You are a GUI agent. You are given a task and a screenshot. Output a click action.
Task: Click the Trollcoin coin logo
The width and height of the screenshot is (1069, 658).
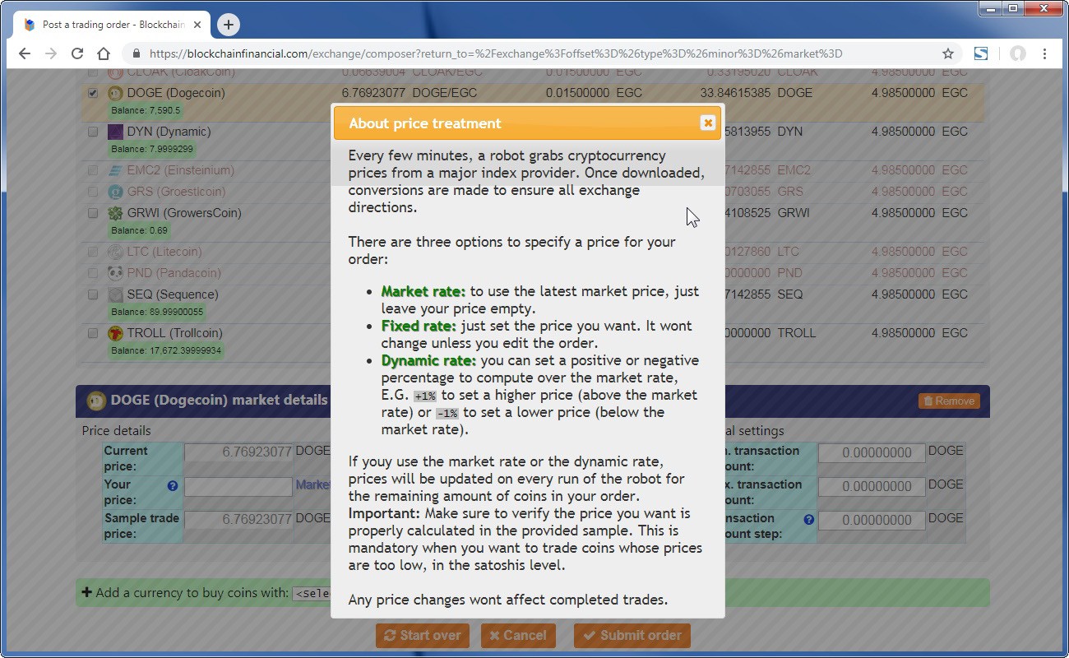point(116,333)
